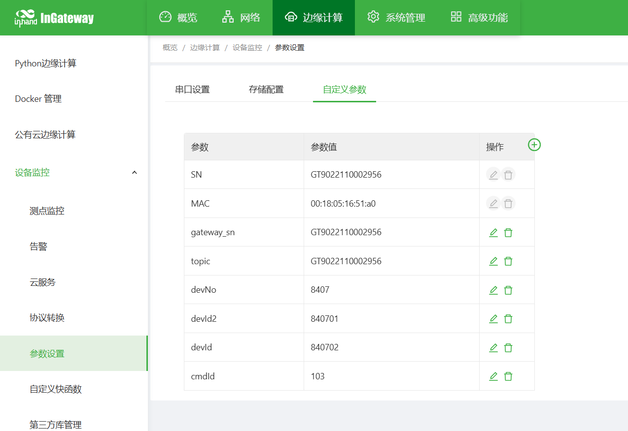The image size is (628, 431).
Task: Delete the cmdId parameter
Action: [x=508, y=376]
